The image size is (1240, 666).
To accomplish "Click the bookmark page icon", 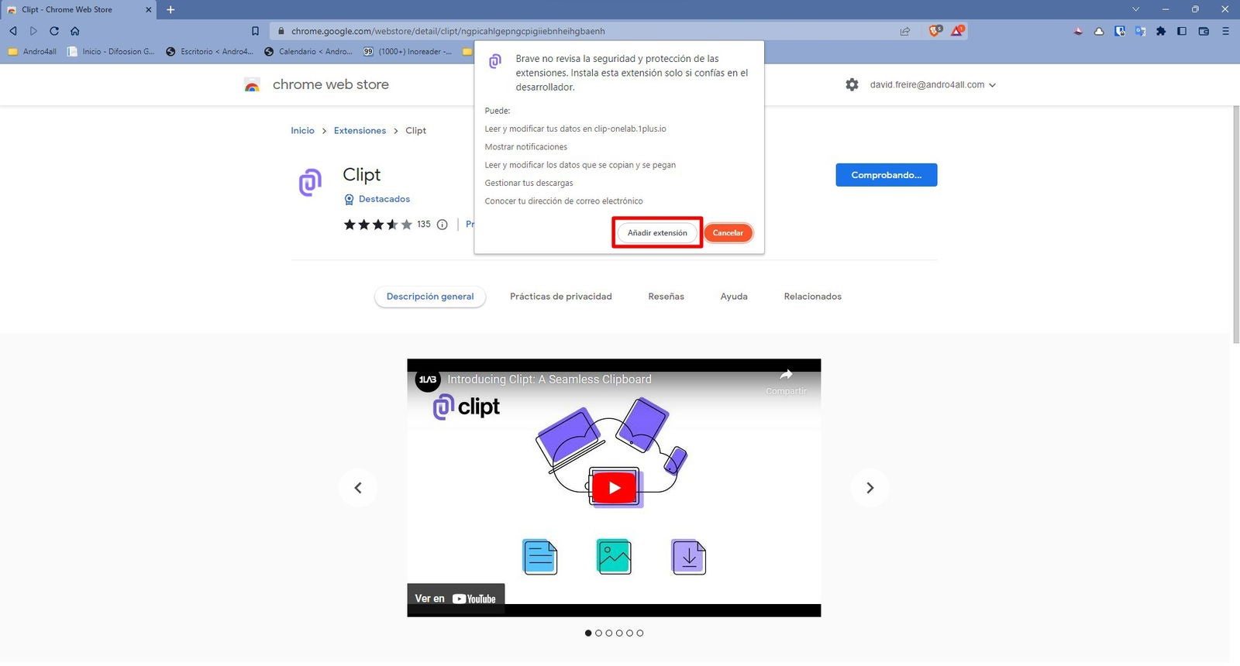I will tap(255, 31).
